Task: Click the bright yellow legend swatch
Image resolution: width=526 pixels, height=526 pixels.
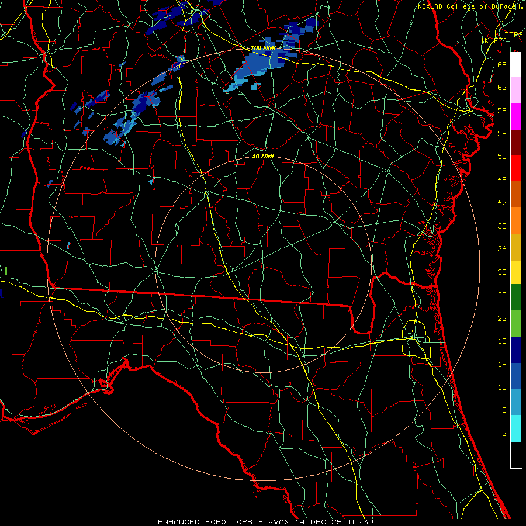Action: pos(516,272)
